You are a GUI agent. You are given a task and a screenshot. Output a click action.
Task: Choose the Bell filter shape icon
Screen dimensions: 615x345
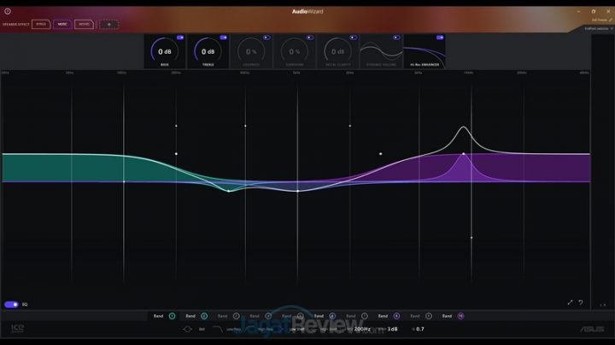(187, 329)
